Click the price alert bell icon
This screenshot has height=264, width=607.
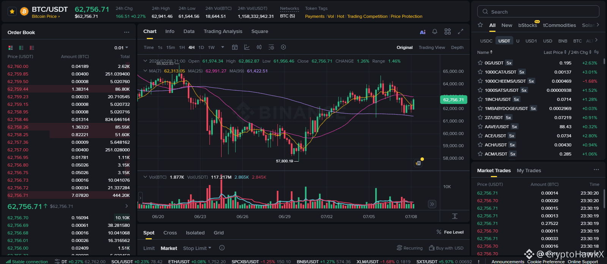coord(435,31)
